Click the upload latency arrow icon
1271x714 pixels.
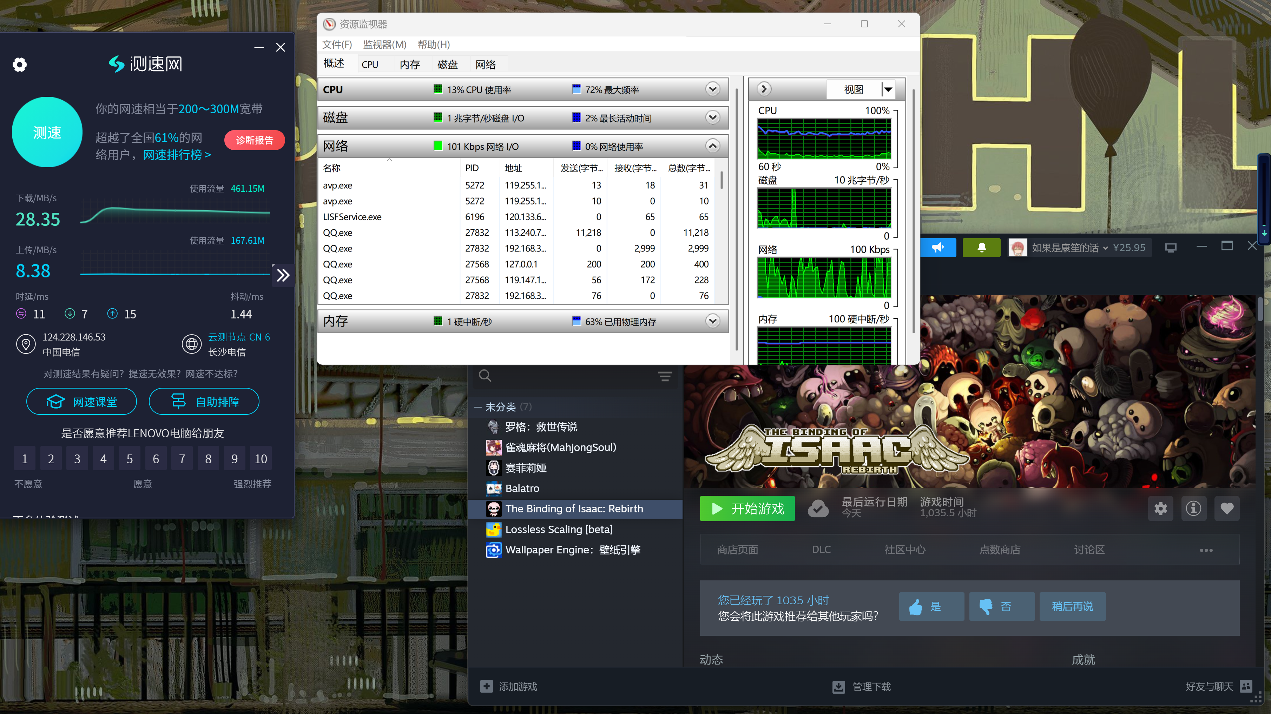(x=112, y=314)
